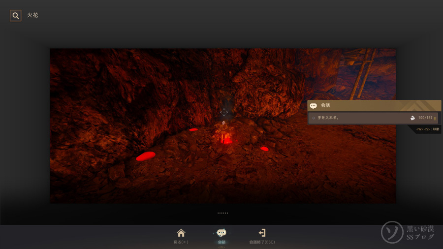Click the small diamond bullet before 手を入れる
The width and height of the screenshot is (443, 249).
click(x=314, y=118)
